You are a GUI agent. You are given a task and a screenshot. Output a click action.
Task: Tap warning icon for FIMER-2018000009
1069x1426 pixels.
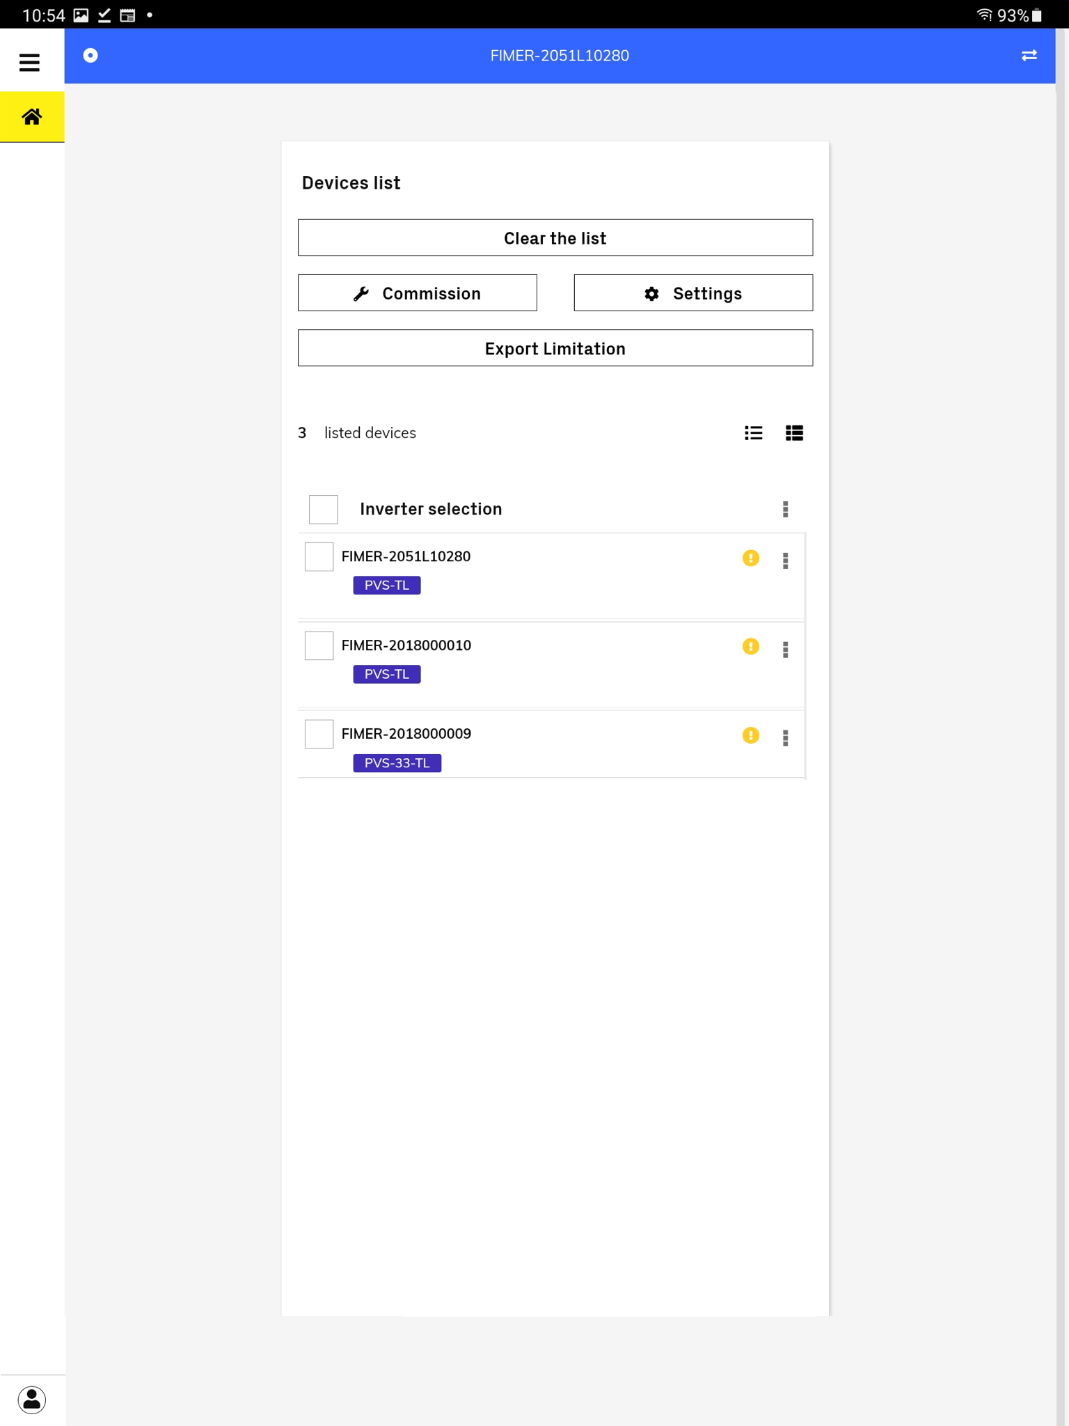(x=750, y=735)
